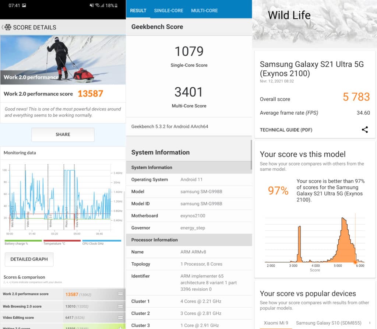Tap the Cluster 2 value 3 Cores @ 2.81 GHz
377x329 pixels.
click(201, 314)
